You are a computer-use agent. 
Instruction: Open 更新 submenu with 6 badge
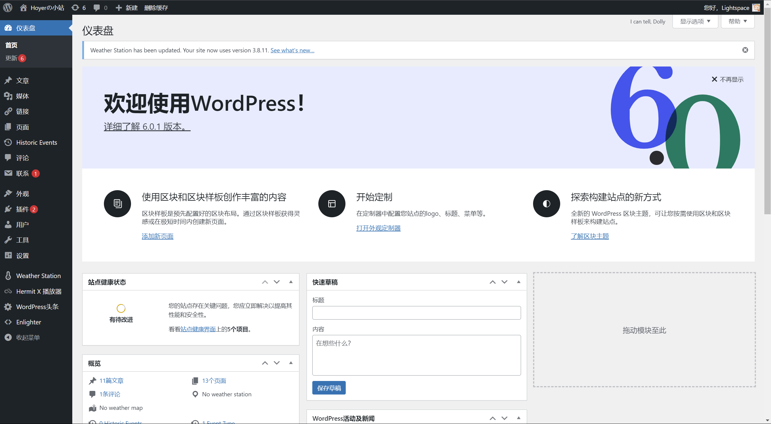pos(16,58)
